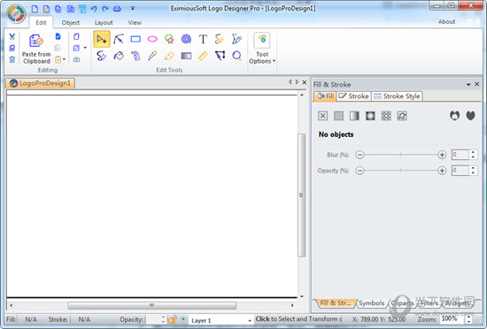Open the Customize Quick Access Toolbar arrow
Image resolution: width=487 pixels, height=329 pixels.
(133, 8)
